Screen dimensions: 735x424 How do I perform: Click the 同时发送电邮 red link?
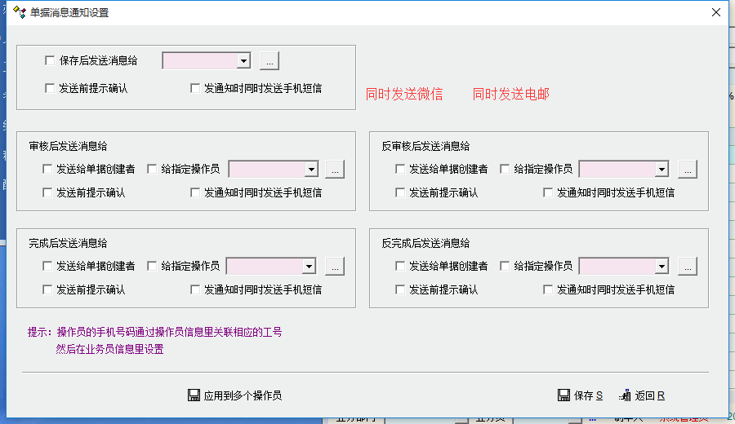coord(510,95)
